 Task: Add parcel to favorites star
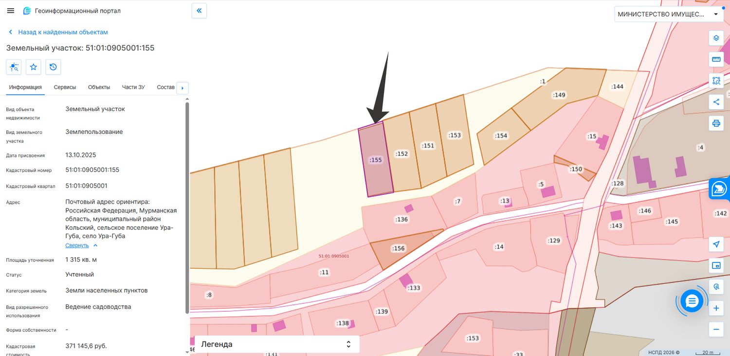click(x=34, y=67)
